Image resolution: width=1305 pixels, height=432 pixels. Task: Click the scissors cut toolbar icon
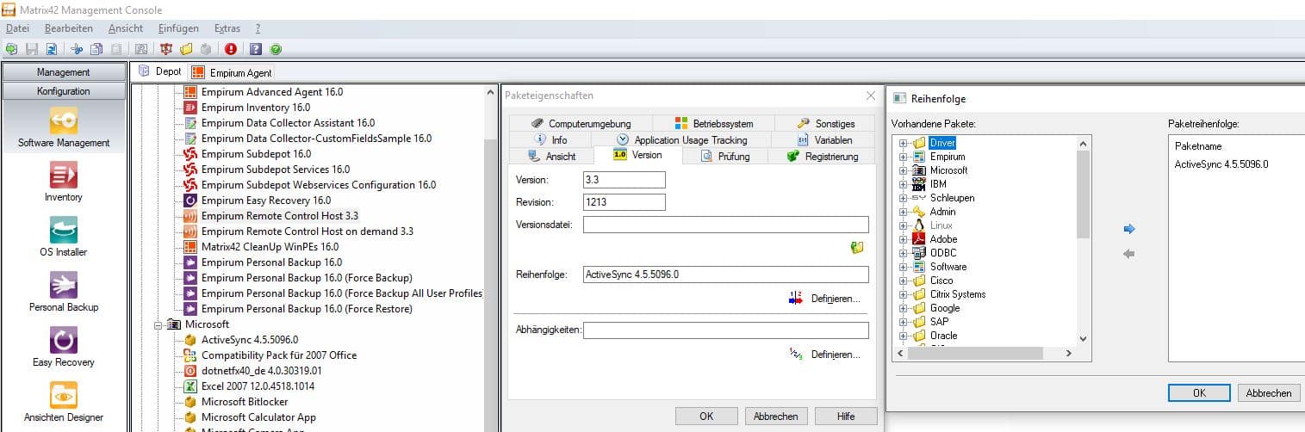coord(77,49)
